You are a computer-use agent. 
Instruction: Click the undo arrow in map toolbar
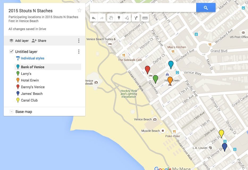click(x=94, y=18)
